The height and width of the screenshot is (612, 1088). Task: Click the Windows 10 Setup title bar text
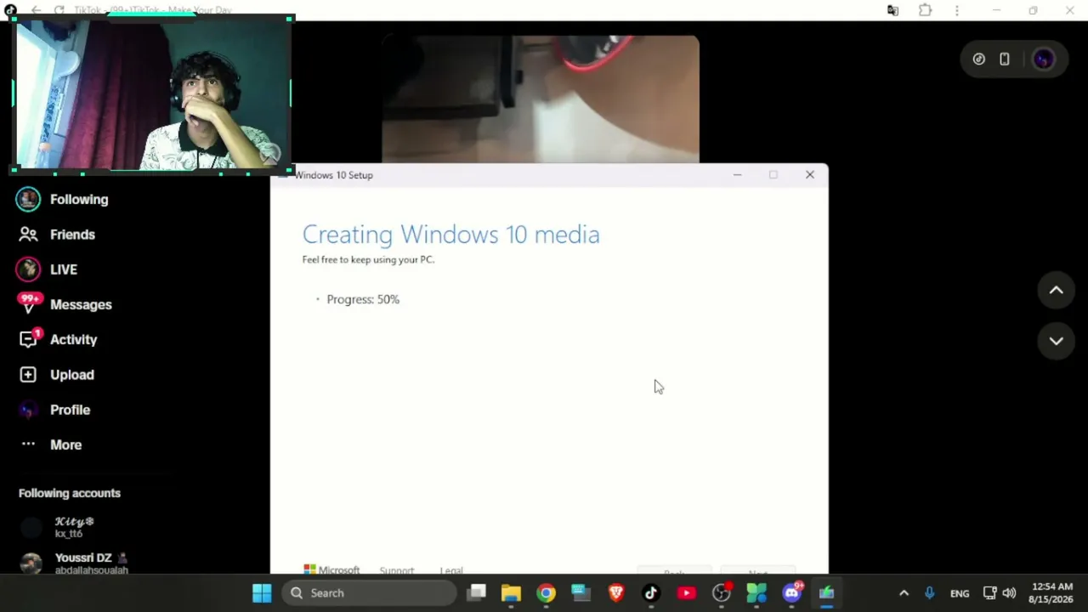[333, 175]
